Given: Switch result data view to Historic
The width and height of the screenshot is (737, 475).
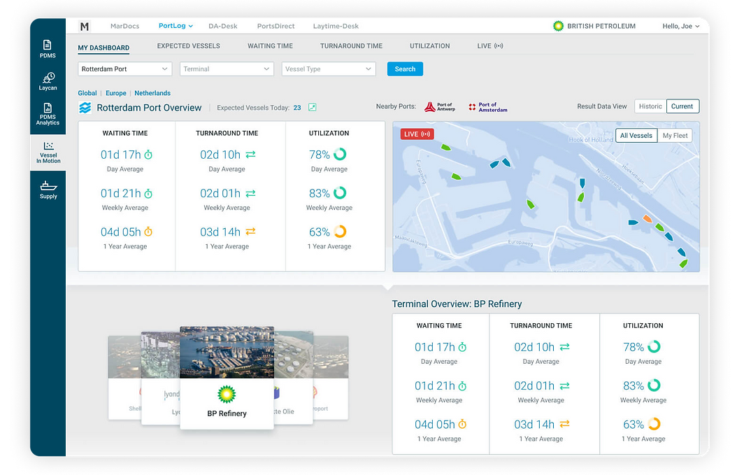Looking at the screenshot, I should pyautogui.click(x=650, y=106).
